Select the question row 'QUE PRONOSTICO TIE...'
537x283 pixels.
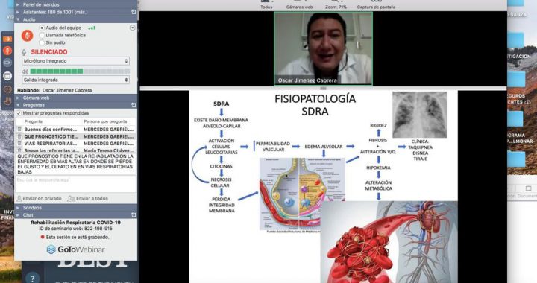[75, 136]
